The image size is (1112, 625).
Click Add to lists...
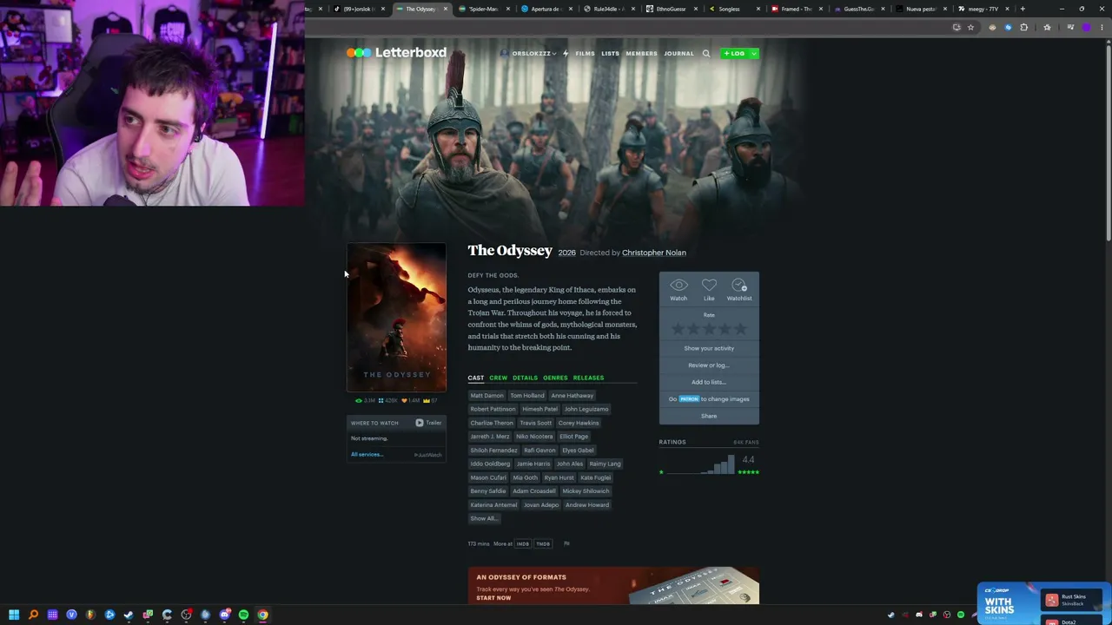click(709, 382)
